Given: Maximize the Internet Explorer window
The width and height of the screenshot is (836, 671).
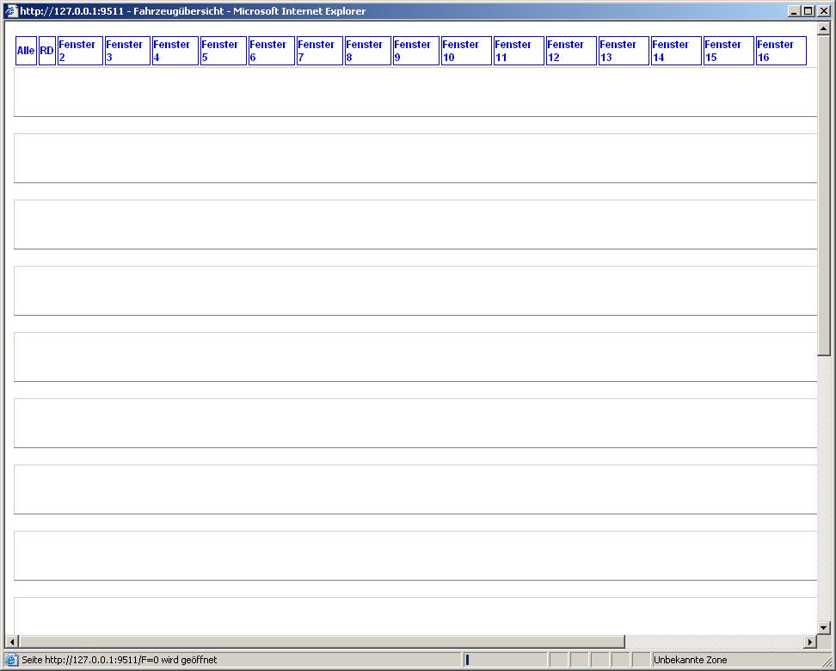Looking at the screenshot, I should tap(808, 11).
